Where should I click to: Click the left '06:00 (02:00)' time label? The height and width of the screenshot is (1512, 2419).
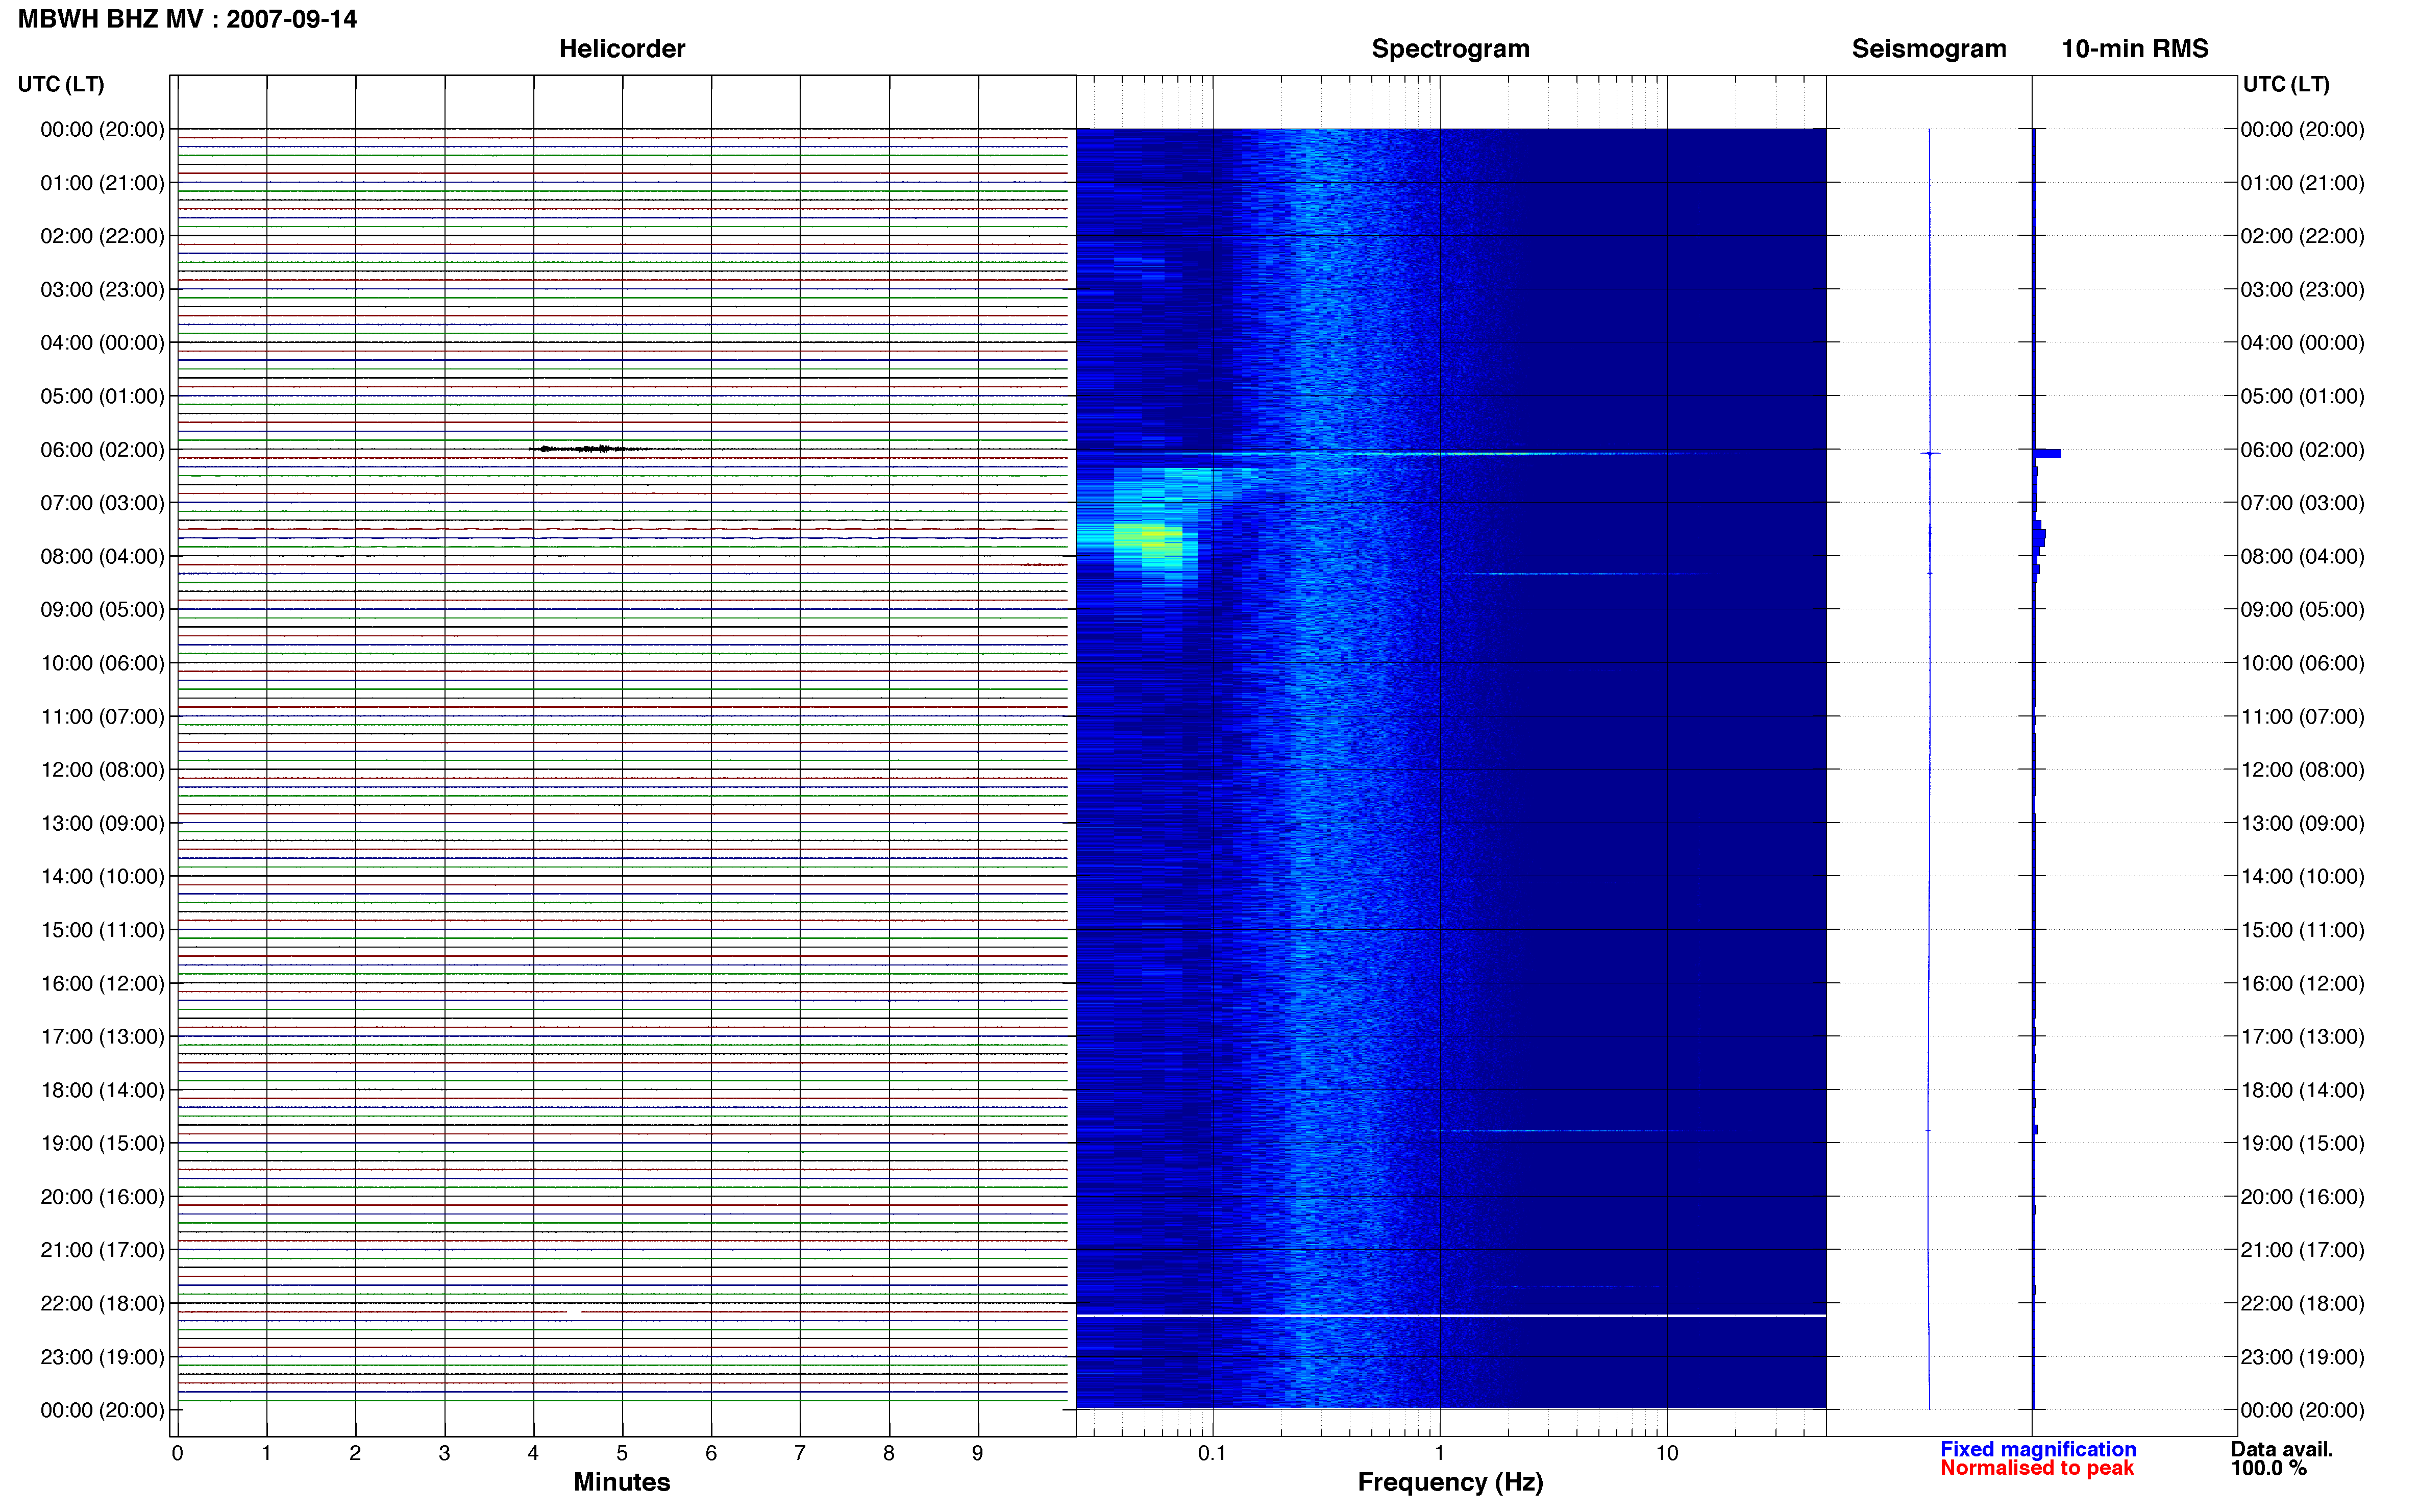click(x=102, y=450)
